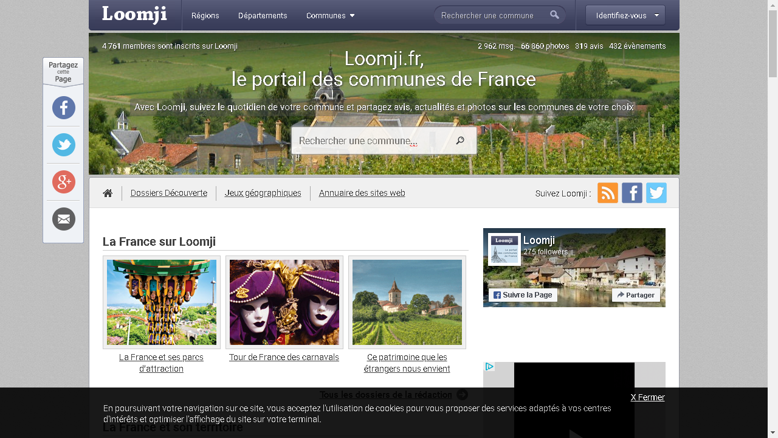Click the Loomji logo in header
Image resolution: width=778 pixels, height=438 pixels.
(x=134, y=15)
